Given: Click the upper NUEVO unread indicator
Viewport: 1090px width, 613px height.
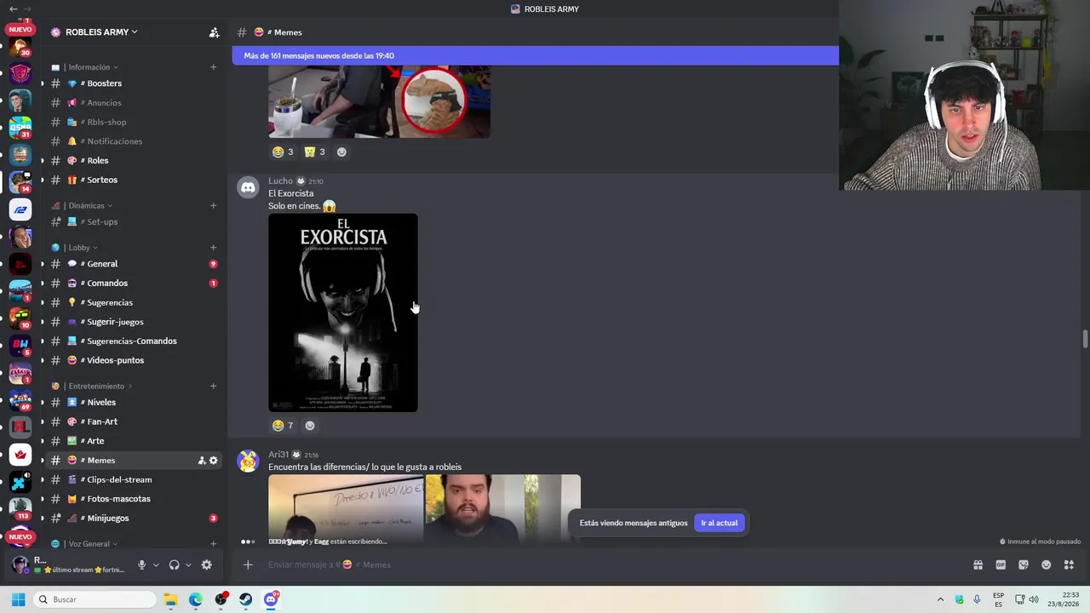Looking at the screenshot, I should click(20, 30).
